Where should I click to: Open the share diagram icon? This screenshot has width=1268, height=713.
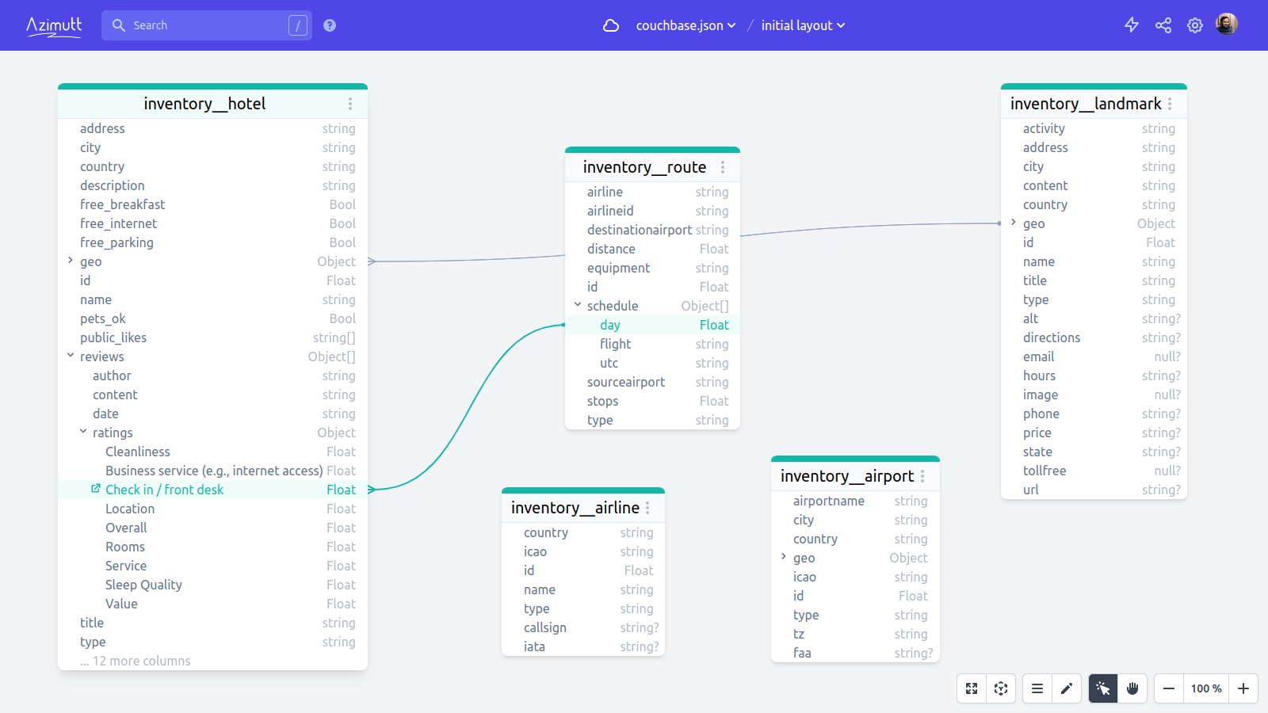point(1163,25)
